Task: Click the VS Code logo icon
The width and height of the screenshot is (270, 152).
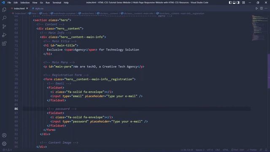Action: (3, 3)
